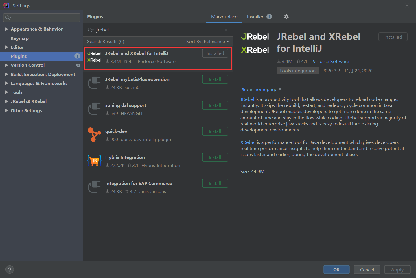Image resolution: width=416 pixels, height=278 pixels.
Task: Click the XRebel link in description
Action: [x=248, y=142]
